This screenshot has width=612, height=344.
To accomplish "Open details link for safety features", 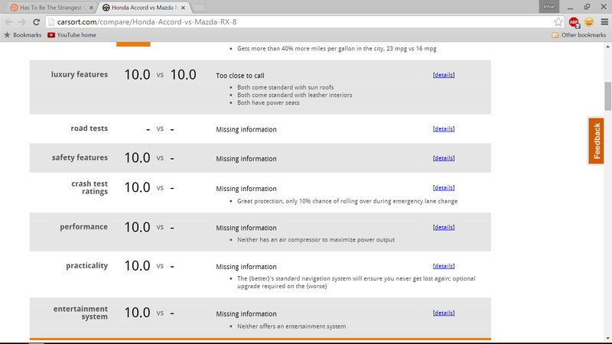I will (444, 158).
